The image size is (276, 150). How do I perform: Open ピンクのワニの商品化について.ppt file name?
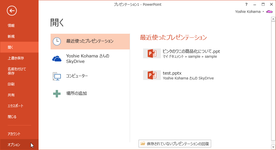(191, 51)
